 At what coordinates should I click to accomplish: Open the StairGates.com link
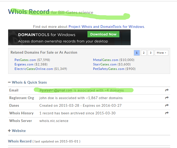tap(105, 64)
